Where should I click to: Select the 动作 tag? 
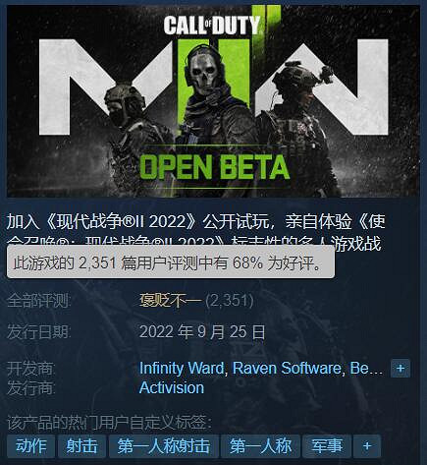[30, 446]
